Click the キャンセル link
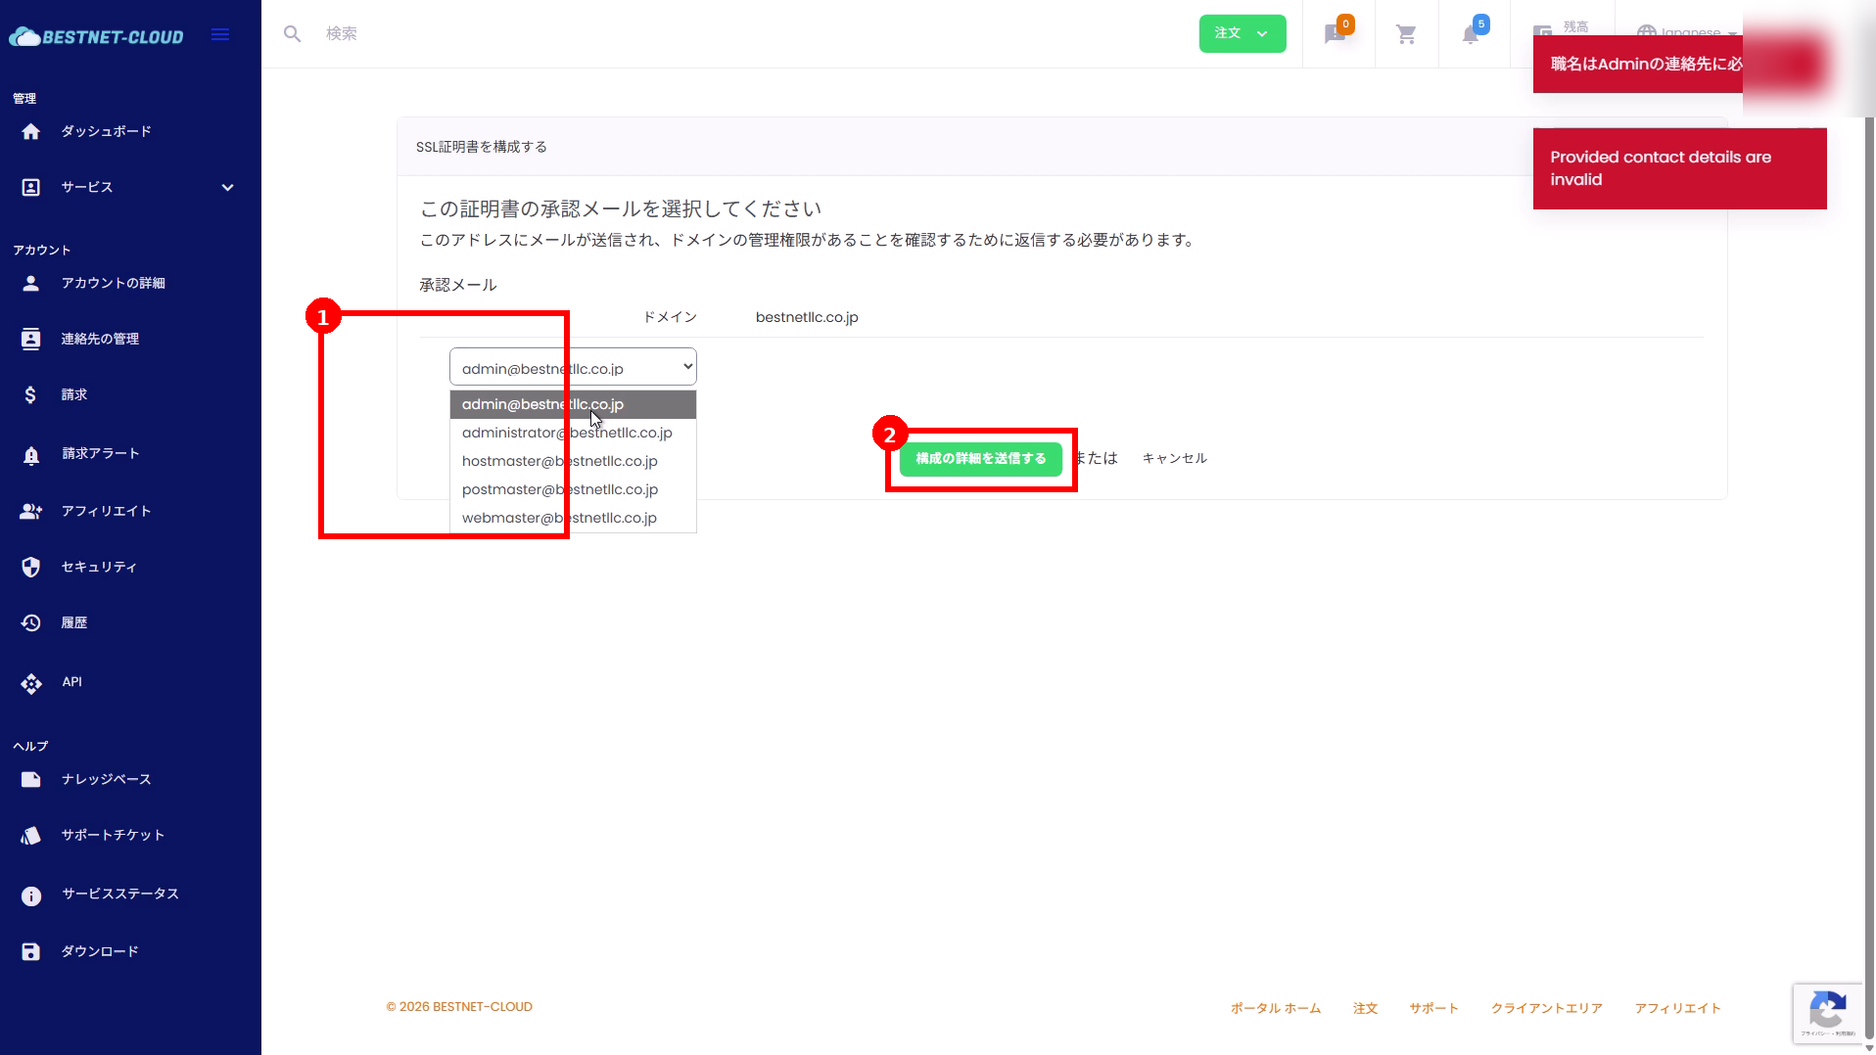This screenshot has width=1876, height=1055. coord(1174,459)
